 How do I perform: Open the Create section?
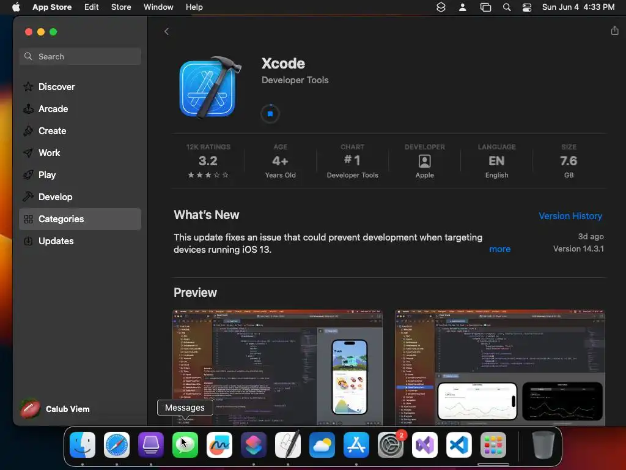(x=80, y=131)
